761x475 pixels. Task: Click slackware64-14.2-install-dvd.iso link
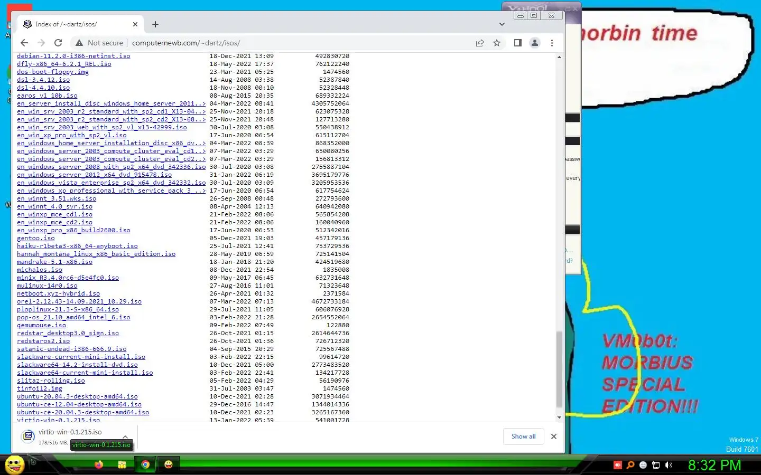click(77, 365)
